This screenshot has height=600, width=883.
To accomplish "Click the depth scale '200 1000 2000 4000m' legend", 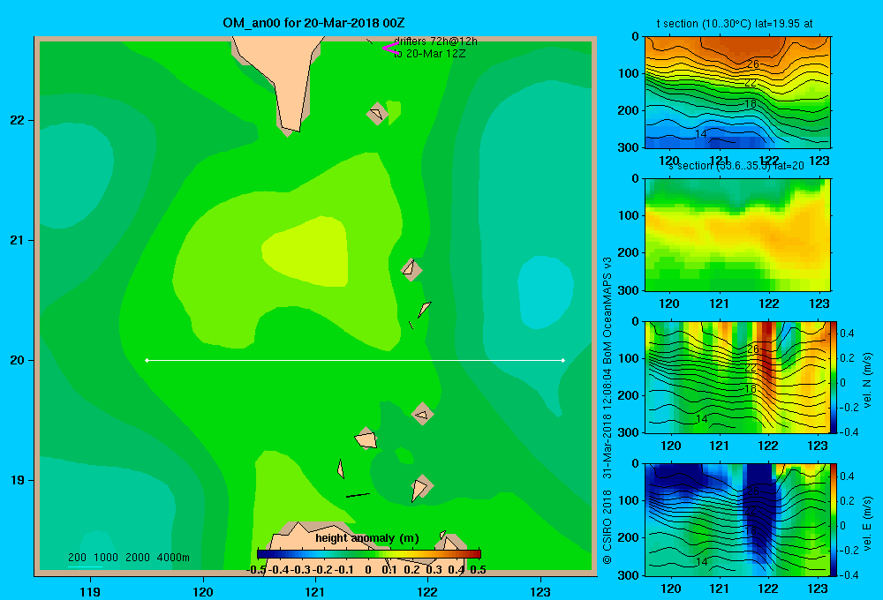I will [x=128, y=558].
